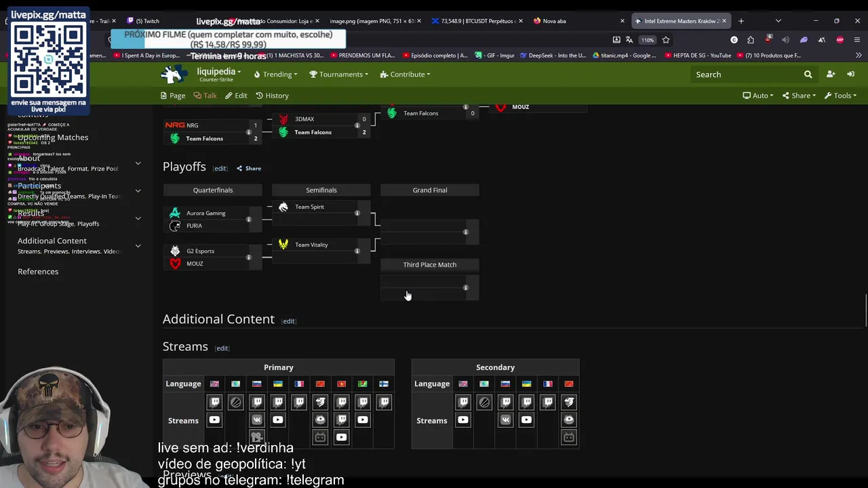This screenshot has width=868, height=488.
Task: Open a new browser tab
Action: pyautogui.click(x=741, y=21)
